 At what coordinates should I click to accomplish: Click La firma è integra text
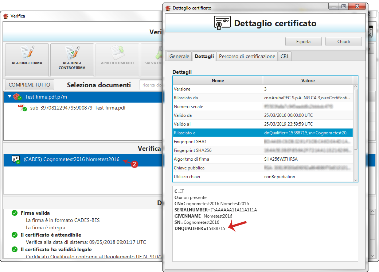(46, 227)
